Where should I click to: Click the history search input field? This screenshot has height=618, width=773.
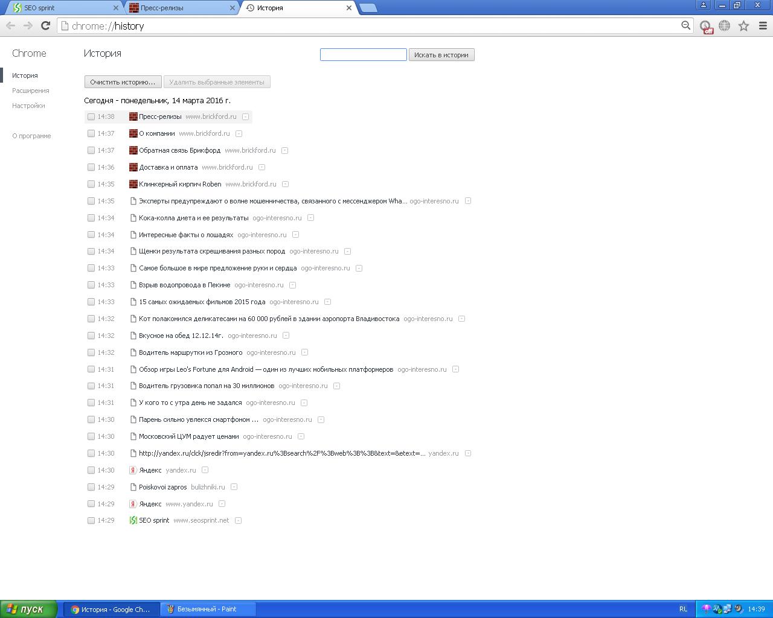(x=364, y=55)
